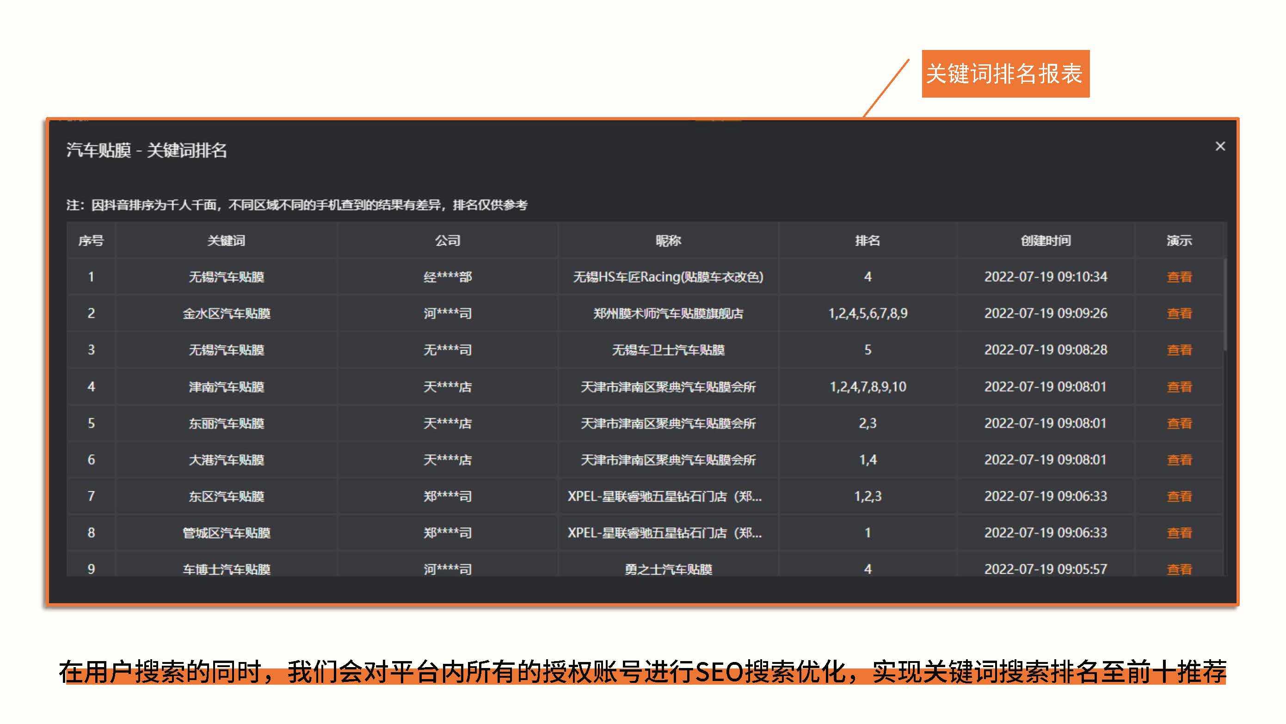Click nickname 无锡HS车匠Racing(贴膜车衣改色)
This screenshot has height=724, width=1286.
pos(668,277)
